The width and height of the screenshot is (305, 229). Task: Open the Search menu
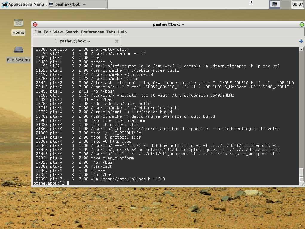pos(72,32)
